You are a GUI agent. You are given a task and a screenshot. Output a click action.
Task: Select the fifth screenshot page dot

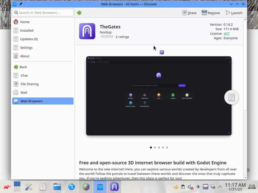[x=167, y=147]
